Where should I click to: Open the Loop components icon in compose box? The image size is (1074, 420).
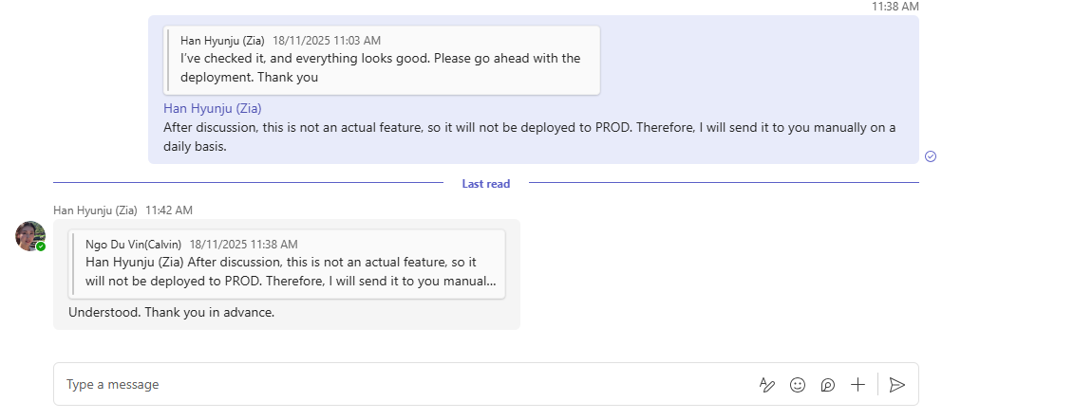[828, 385]
